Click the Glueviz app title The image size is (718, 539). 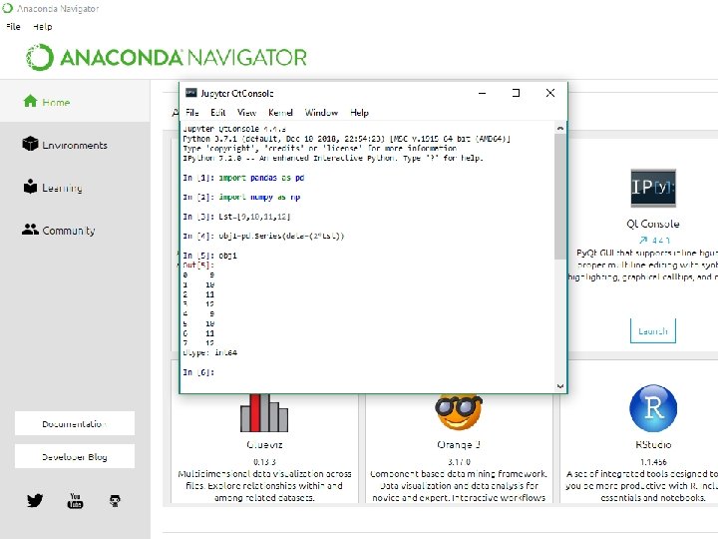point(264,444)
